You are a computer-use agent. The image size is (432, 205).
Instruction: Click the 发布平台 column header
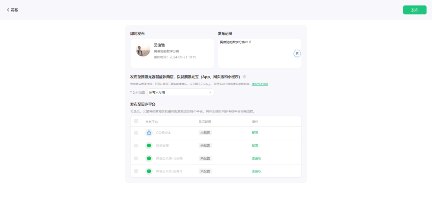152,122
